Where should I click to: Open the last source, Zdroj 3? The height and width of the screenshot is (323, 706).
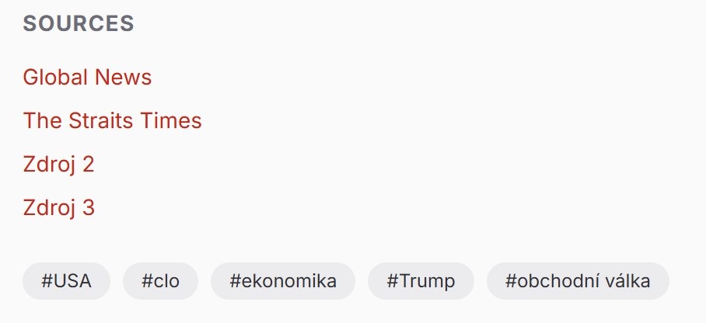pyautogui.click(x=58, y=208)
